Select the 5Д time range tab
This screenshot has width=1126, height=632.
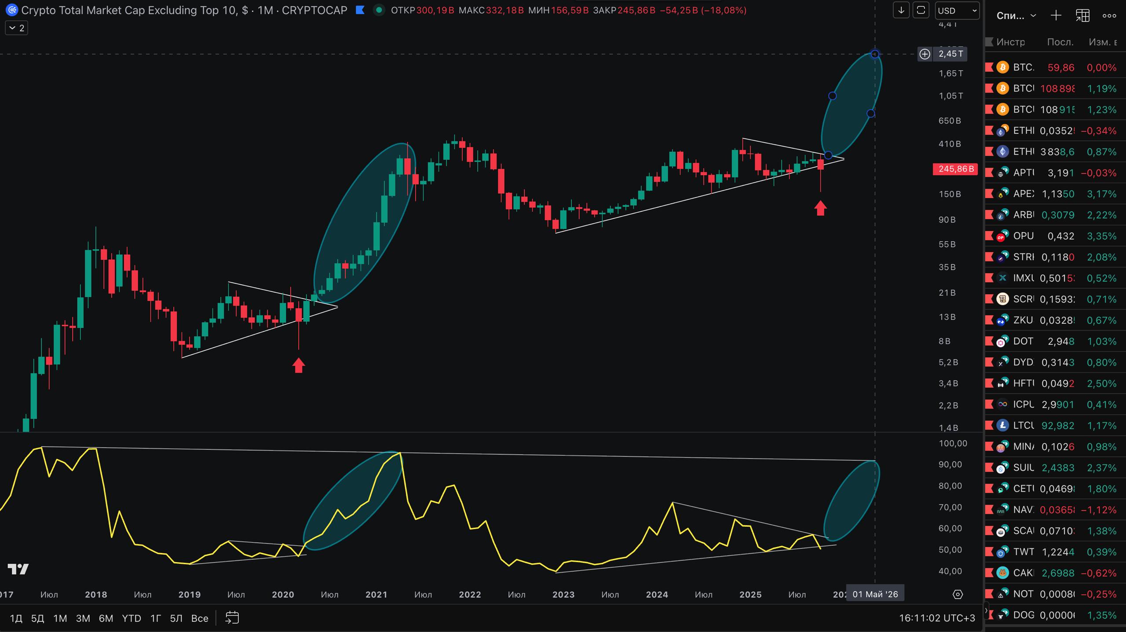tap(37, 618)
